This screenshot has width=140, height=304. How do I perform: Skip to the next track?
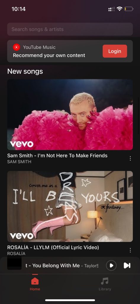pyautogui.click(x=127, y=265)
